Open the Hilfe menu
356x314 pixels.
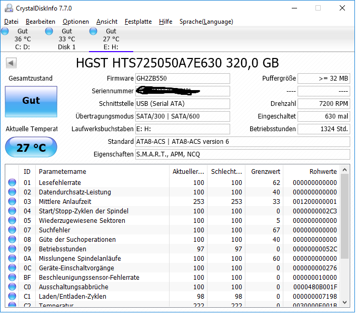coord(166,22)
